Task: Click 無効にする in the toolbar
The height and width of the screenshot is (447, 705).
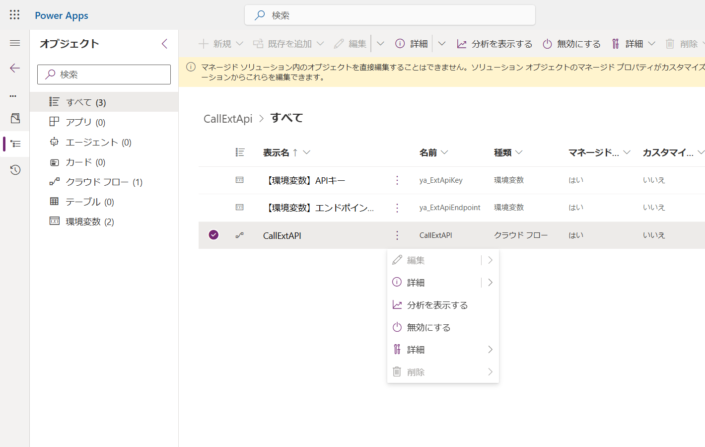Action: coord(571,44)
